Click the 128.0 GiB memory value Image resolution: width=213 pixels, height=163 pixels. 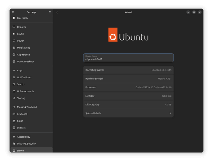pos(166,96)
